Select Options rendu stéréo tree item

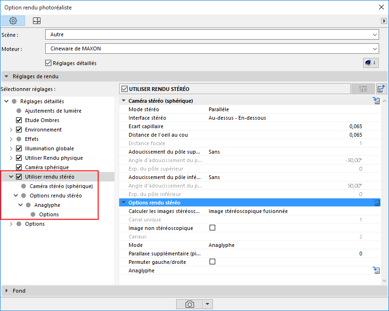tap(56, 196)
